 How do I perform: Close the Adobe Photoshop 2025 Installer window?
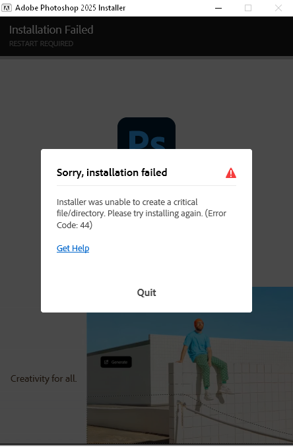[x=278, y=8]
